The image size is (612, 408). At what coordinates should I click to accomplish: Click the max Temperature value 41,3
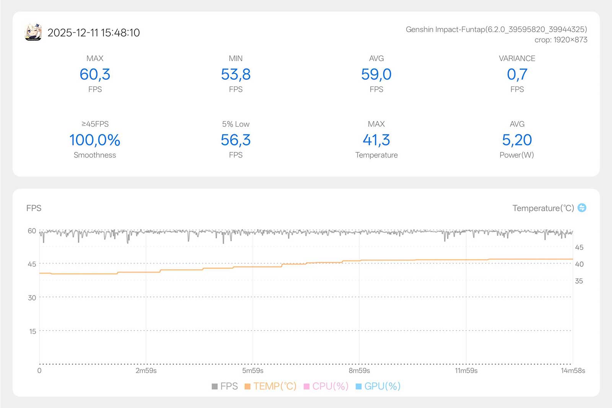[x=376, y=140]
